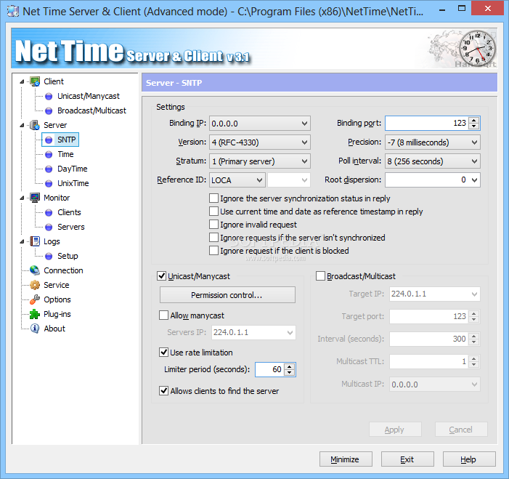509x479 pixels.
Task: Collapse the Client tree node
Action: 22,81
